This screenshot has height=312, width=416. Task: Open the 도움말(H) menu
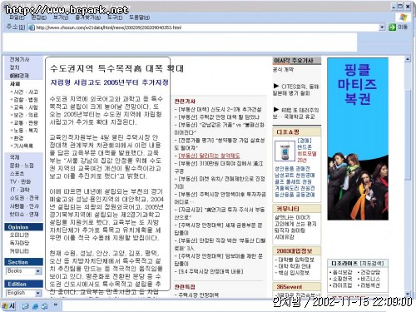click(139, 17)
